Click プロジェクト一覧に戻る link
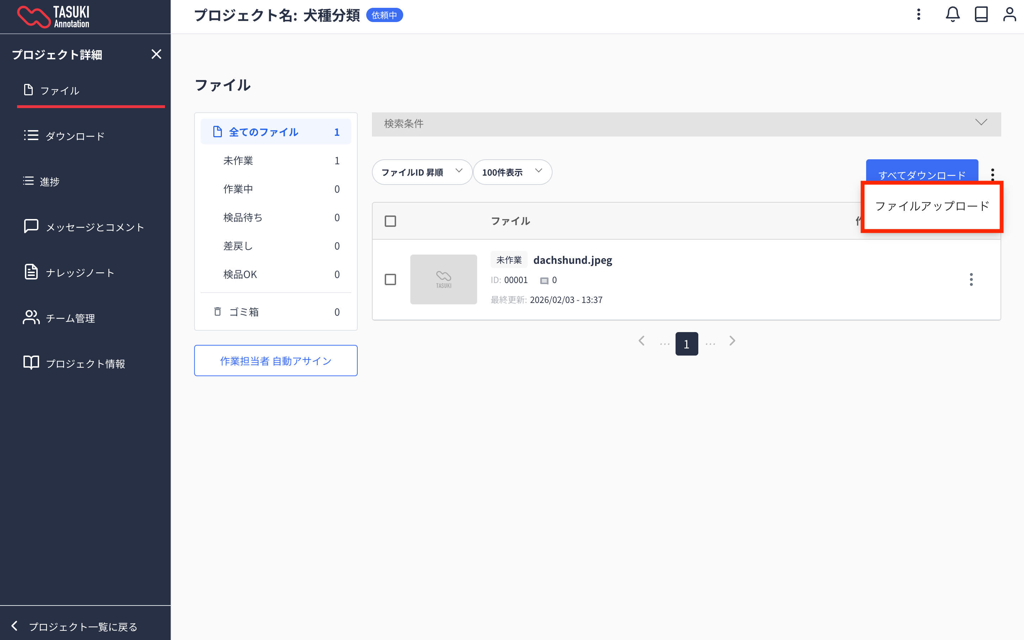 tap(82, 626)
